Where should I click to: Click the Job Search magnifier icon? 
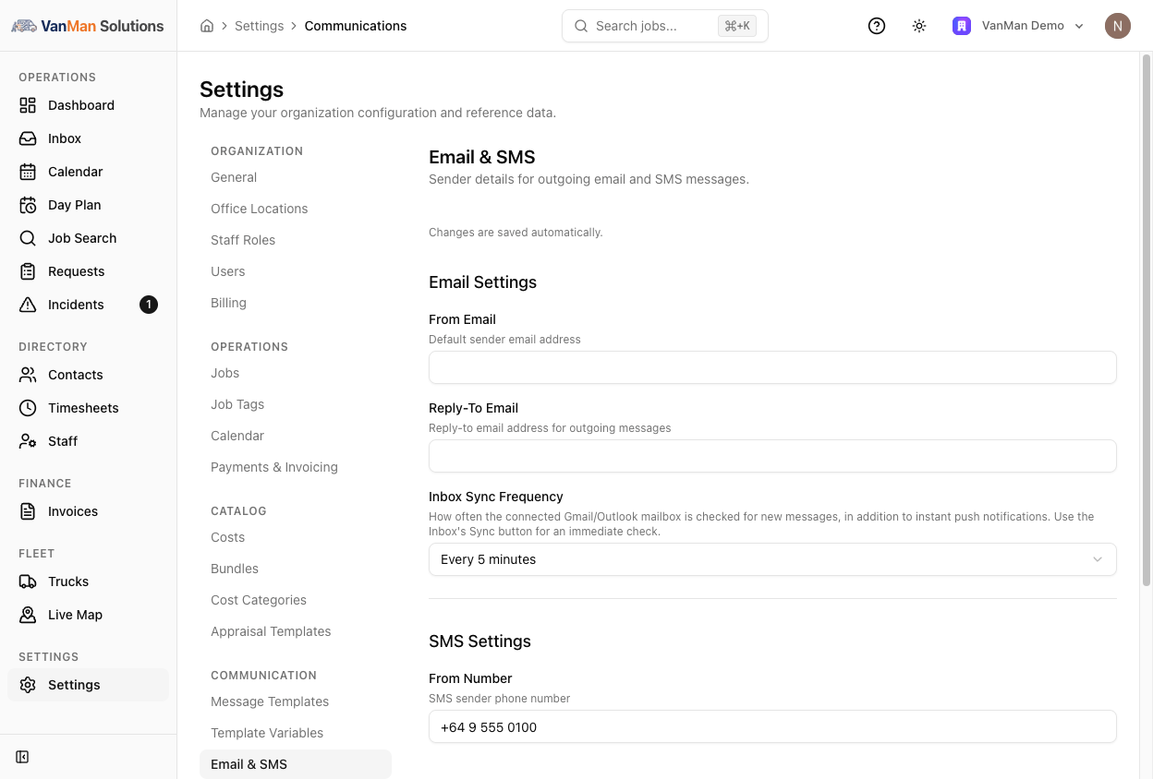(28, 238)
